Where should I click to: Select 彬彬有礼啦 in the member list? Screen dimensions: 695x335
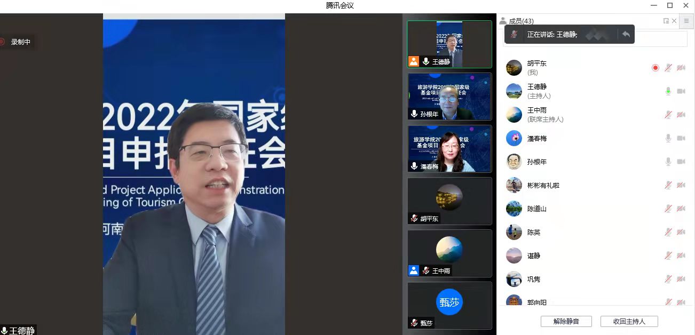[x=543, y=185]
